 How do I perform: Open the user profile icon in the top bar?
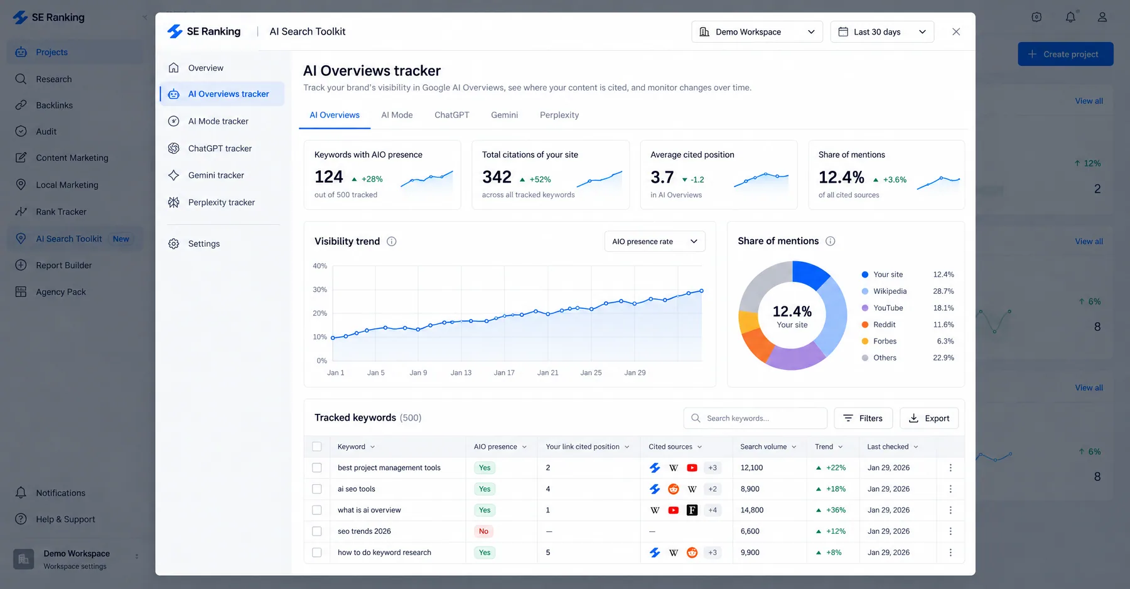click(1102, 17)
